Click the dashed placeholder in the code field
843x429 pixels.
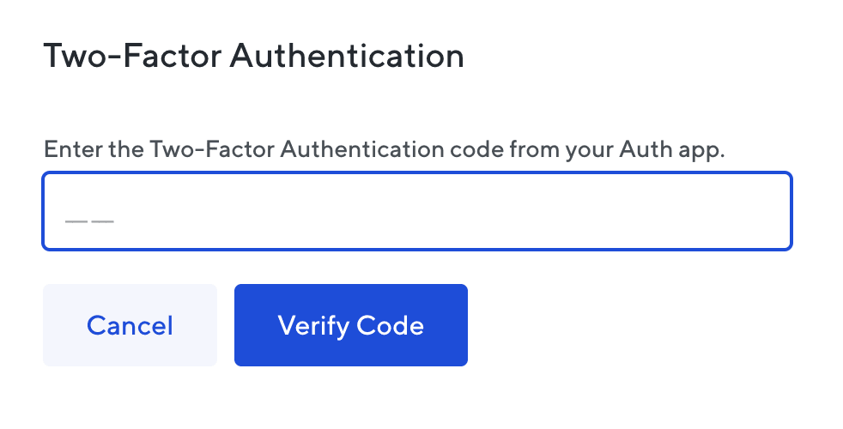click(89, 220)
